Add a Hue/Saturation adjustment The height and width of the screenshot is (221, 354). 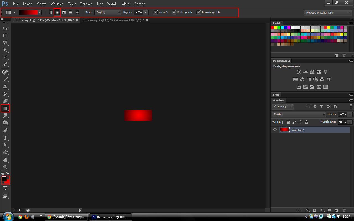pyautogui.click(x=295, y=80)
